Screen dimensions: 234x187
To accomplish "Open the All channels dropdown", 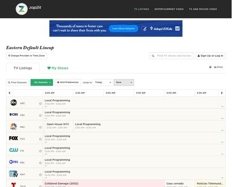I will 42,83.
